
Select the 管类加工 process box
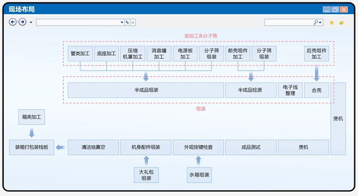point(80,53)
